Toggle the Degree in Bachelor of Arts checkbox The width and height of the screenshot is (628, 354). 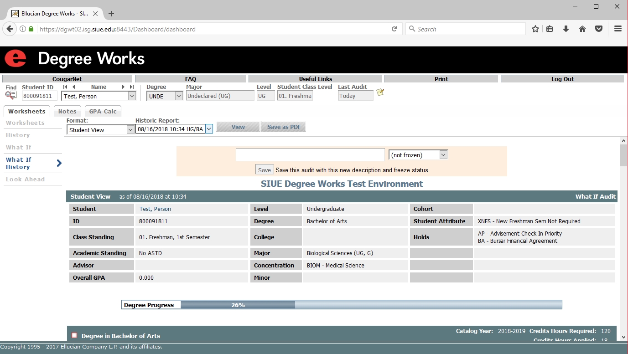(74, 335)
